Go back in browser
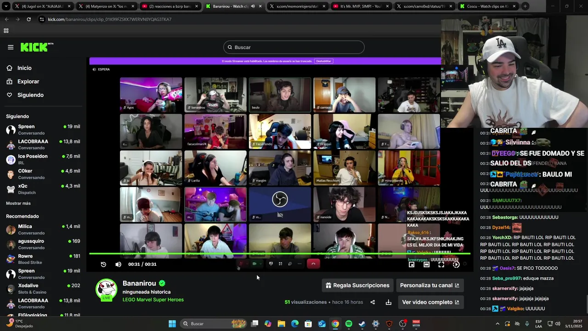This screenshot has height=331, width=588. [6, 19]
